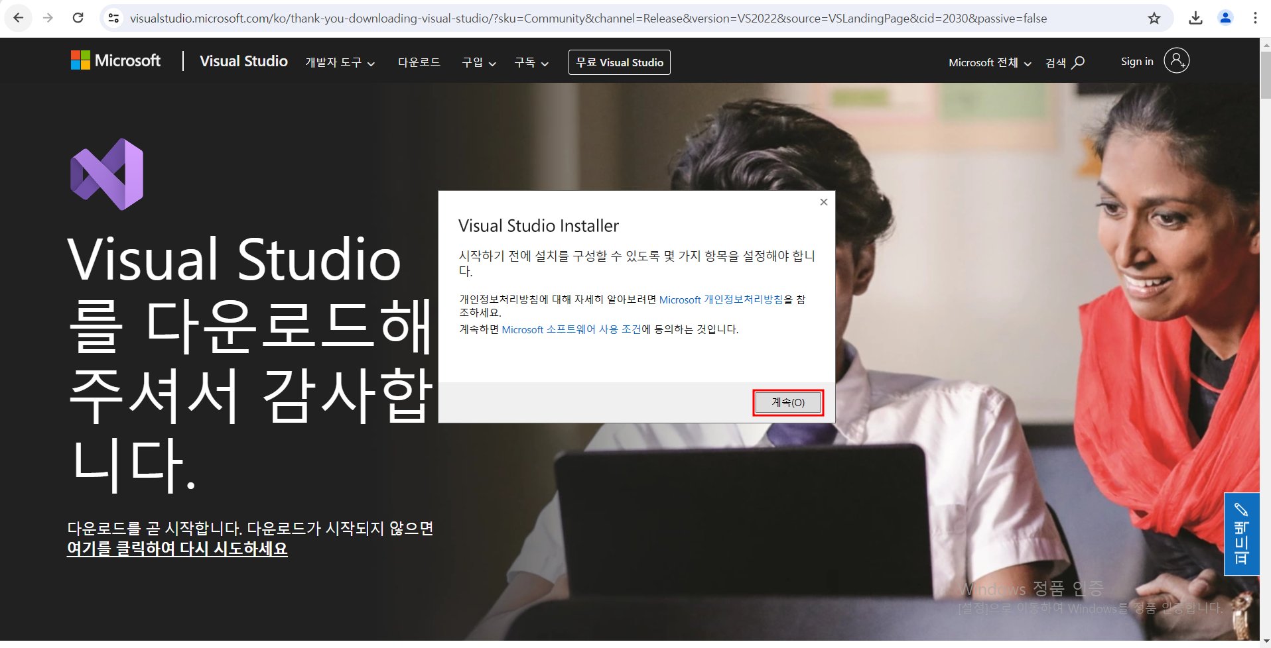1271x648 pixels.
Task: Open Chrome three-dot menu
Action: [1255, 18]
